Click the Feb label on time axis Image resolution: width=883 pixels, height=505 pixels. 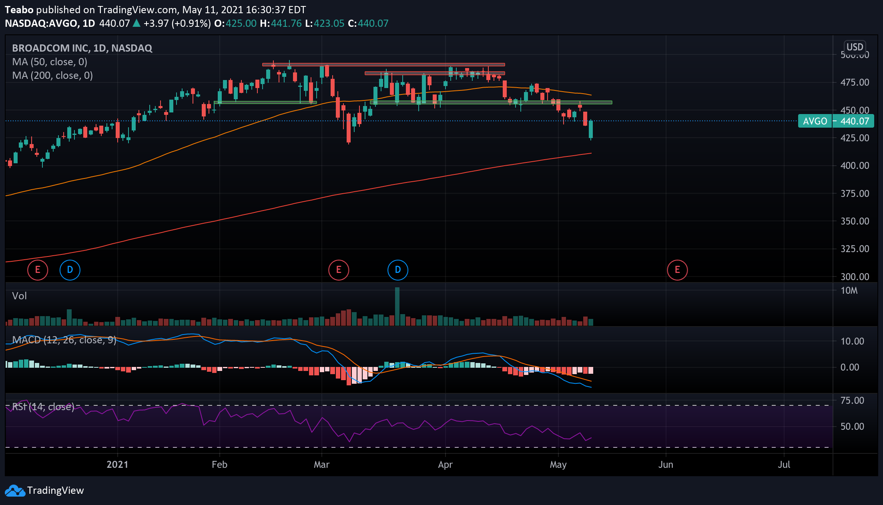tap(219, 465)
